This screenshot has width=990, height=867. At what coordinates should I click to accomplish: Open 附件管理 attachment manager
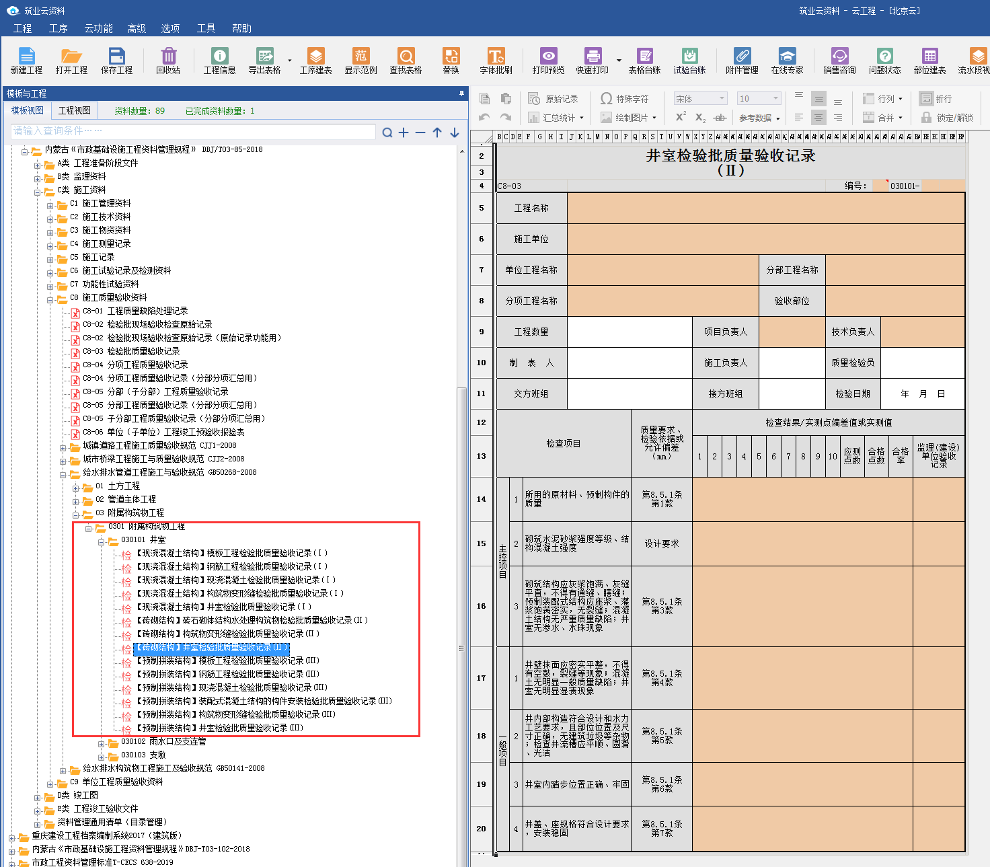click(742, 61)
